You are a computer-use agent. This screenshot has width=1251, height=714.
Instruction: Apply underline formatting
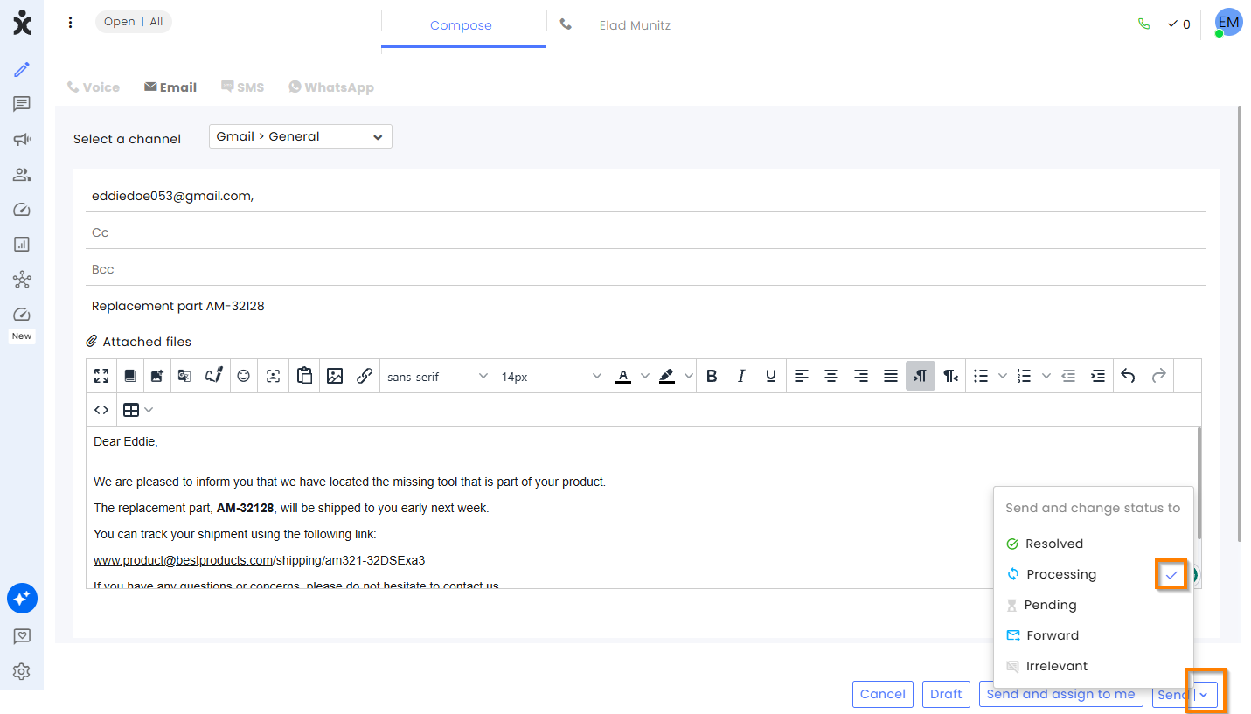[x=770, y=376]
